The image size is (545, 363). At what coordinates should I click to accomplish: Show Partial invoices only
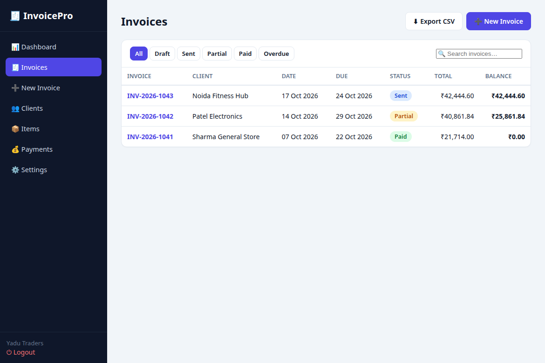click(x=217, y=54)
